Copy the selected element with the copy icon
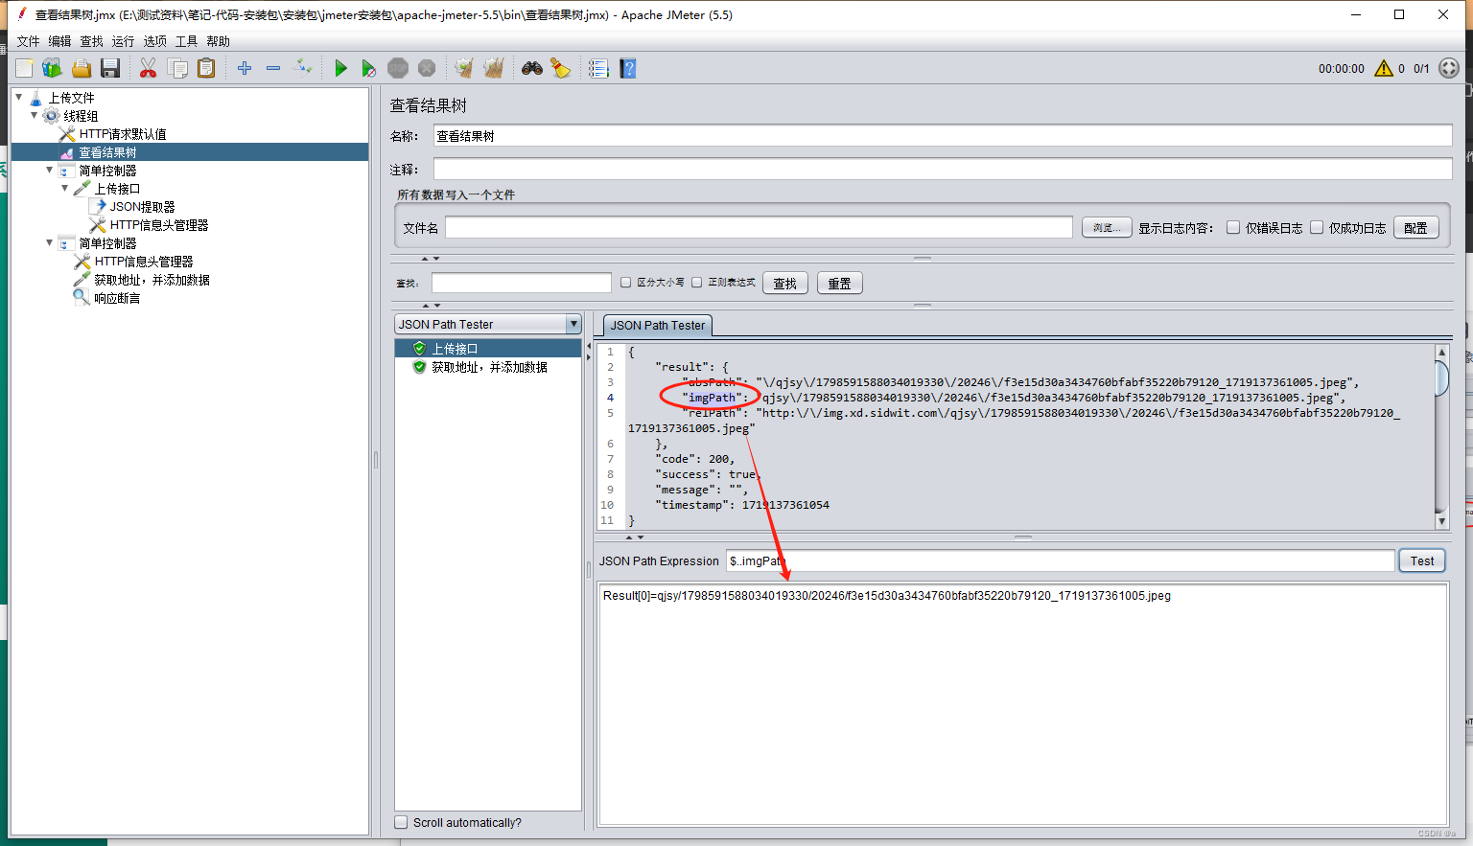 point(178,68)
